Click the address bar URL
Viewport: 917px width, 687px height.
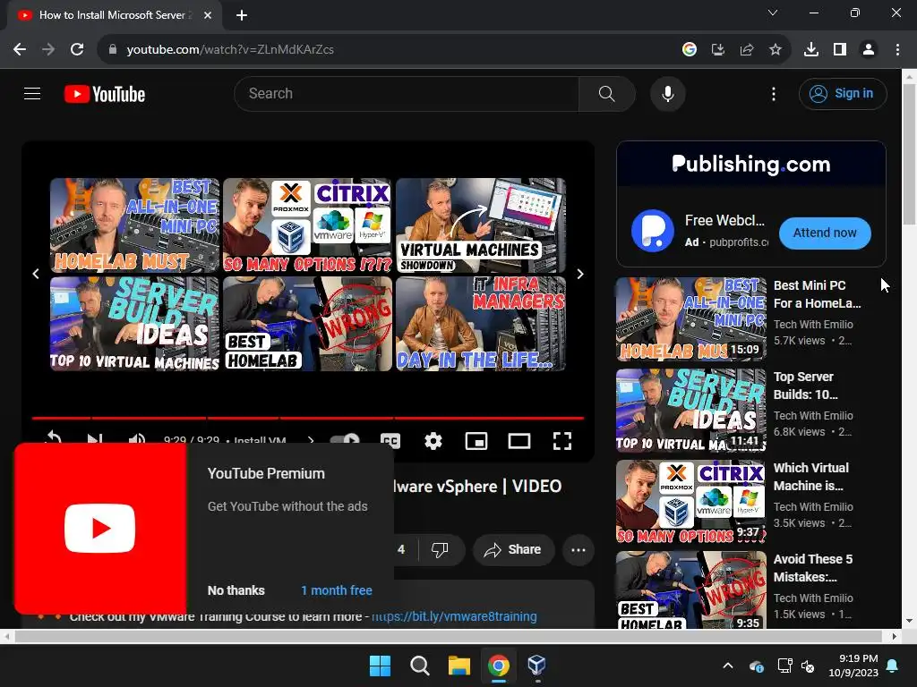[230, 50]
